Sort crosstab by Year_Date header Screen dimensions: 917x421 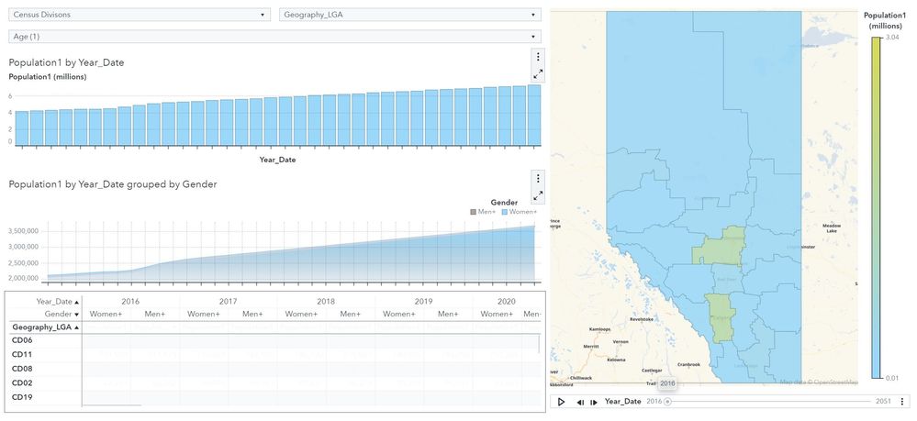tap(57, 301)
